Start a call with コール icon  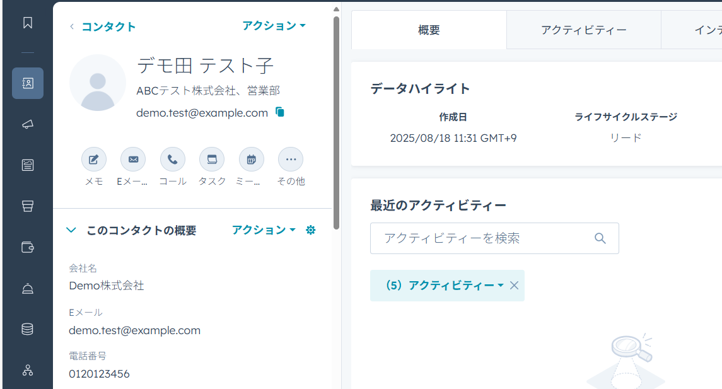(x=173, y=160)
